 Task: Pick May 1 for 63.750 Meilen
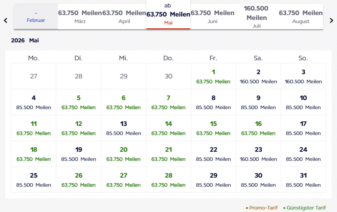213,76
